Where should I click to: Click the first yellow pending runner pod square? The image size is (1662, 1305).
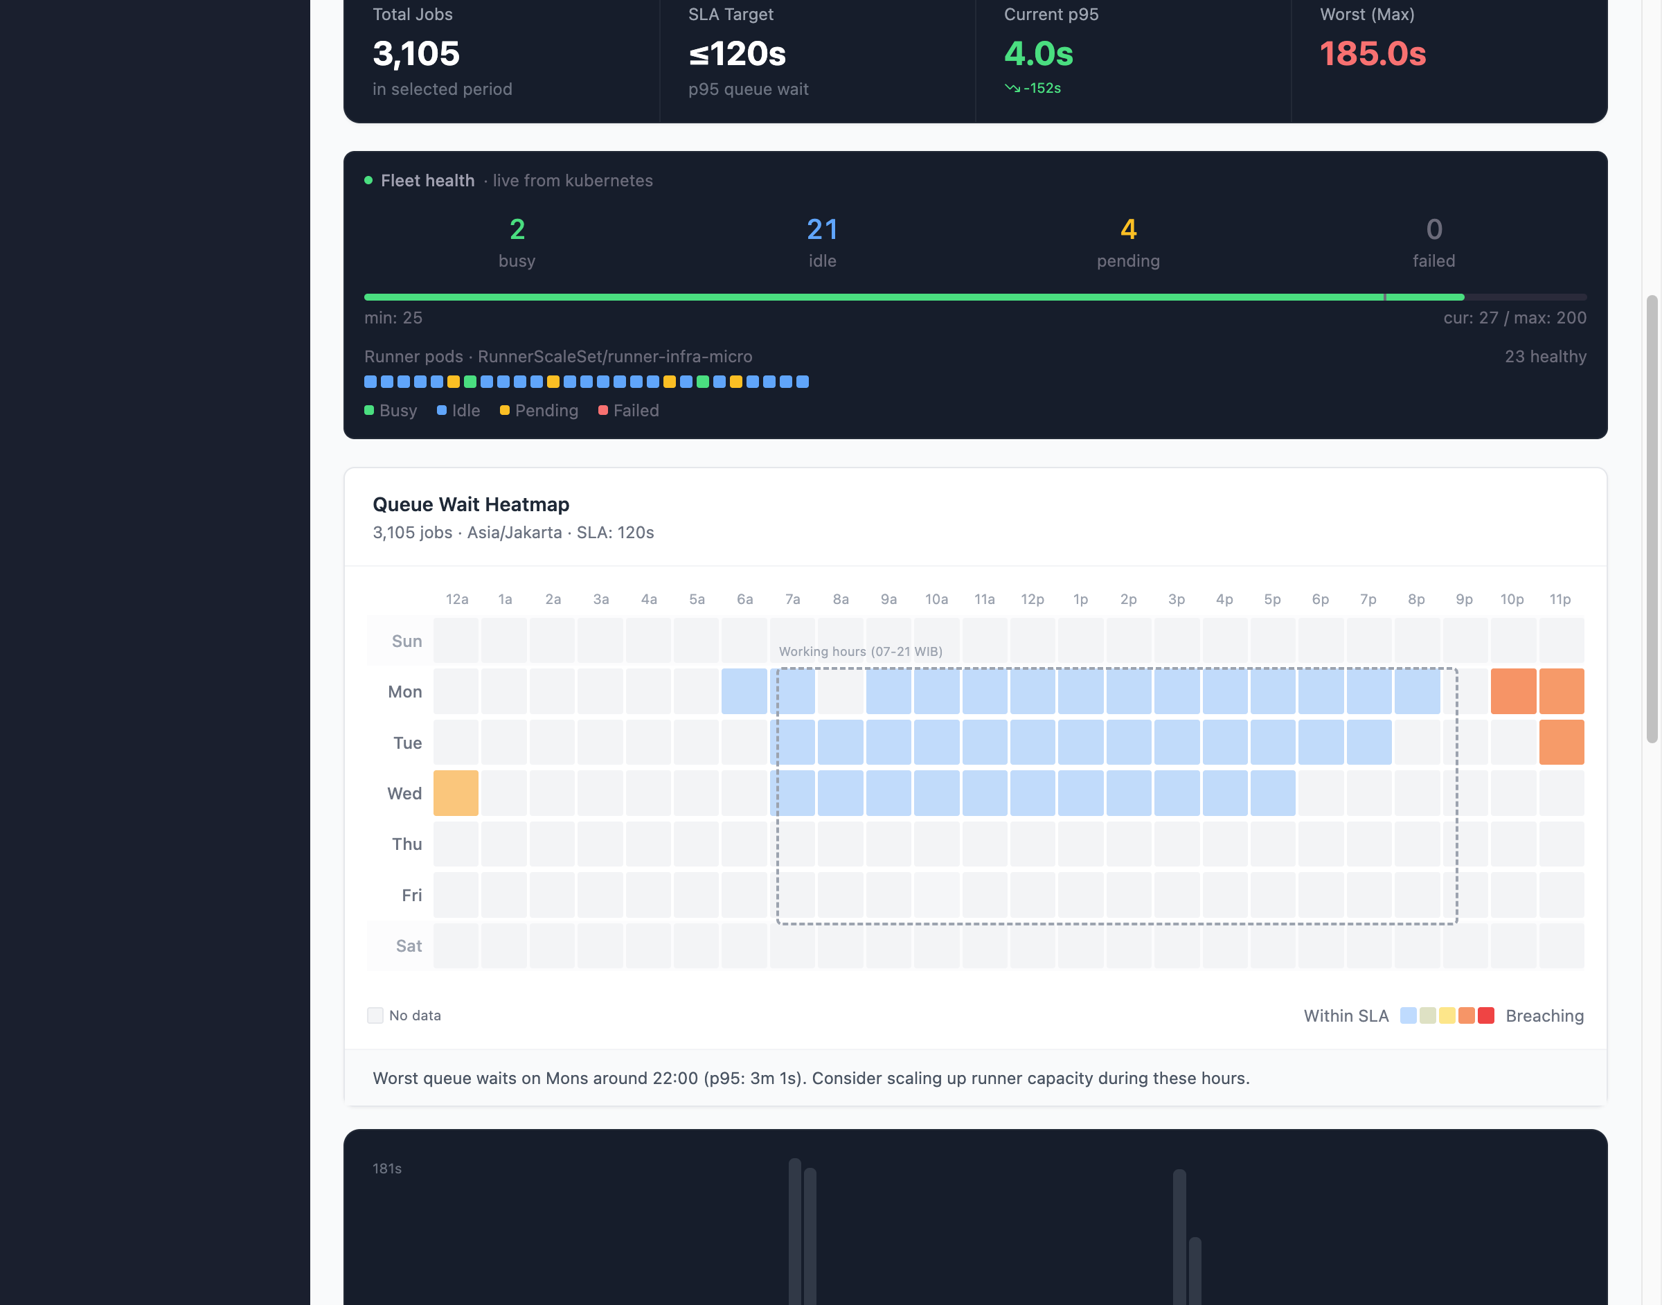[x=453, y=382]
